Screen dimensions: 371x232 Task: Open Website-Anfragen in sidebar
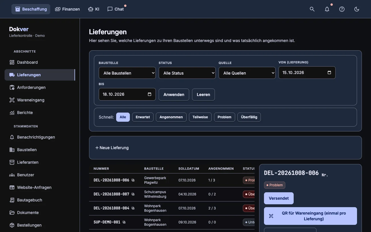(40, 187)
